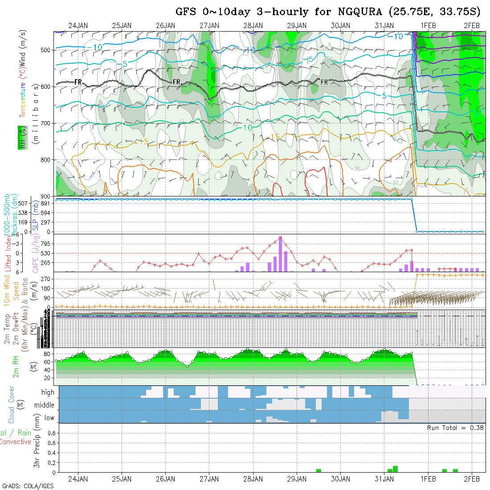Select the 700 pressure level tick
This screenshot has height=490, width=490.
click(x=45, y=123)
